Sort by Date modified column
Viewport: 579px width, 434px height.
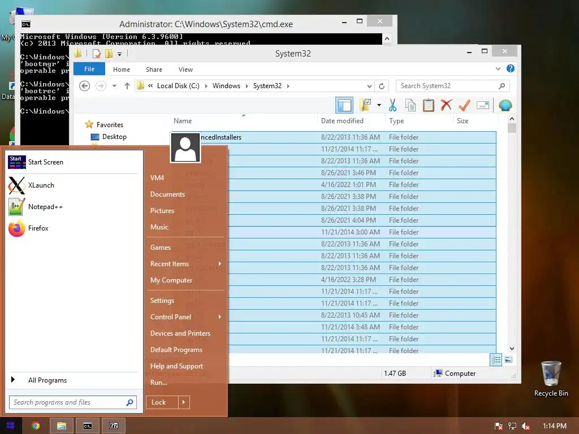342,121
